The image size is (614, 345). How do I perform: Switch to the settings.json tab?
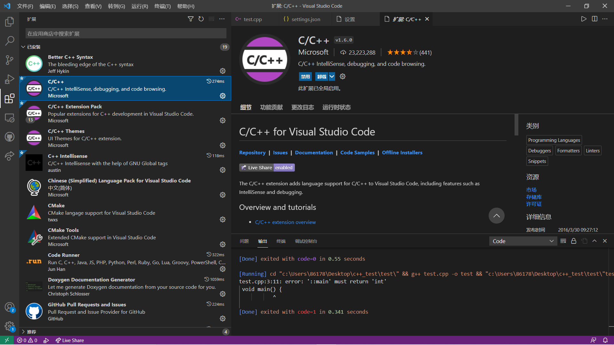pos(305,19)
